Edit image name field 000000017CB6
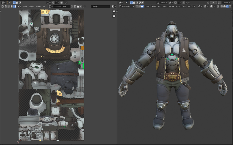Viewport: 233px width, 145px height. (x=62, y=6)
